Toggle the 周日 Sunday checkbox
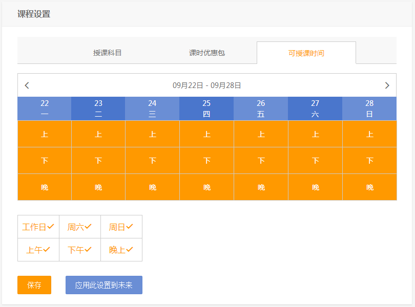The width and height of the screenshot is (415, 307). [x=121, y=227]
